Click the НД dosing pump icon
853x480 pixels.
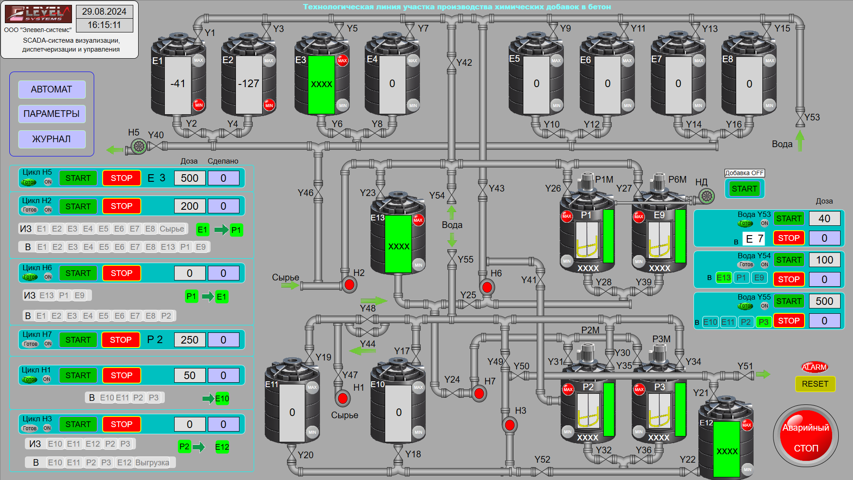tap(706, 196)
